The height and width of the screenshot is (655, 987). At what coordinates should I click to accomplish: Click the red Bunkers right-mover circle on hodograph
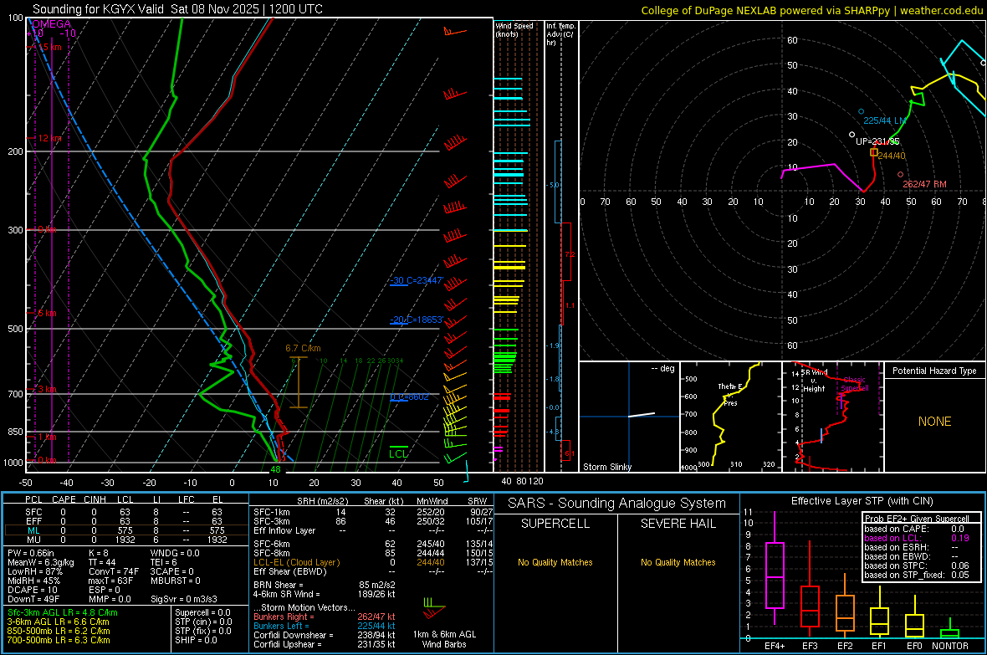(x=900, y=175)
